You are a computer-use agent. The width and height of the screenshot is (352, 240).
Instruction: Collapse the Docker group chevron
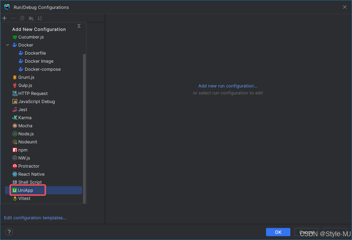click(x=8, y=45)
